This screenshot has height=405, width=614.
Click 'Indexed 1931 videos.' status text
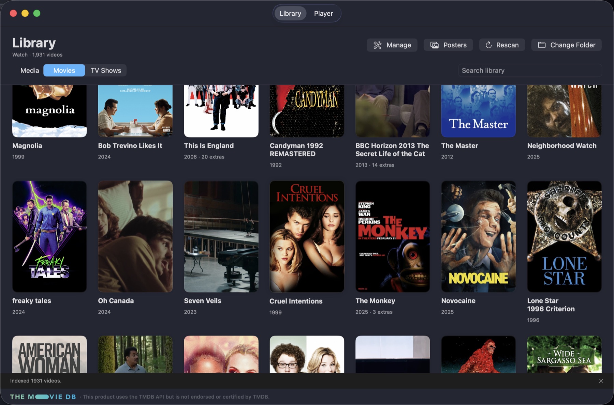tap(36, 381)
